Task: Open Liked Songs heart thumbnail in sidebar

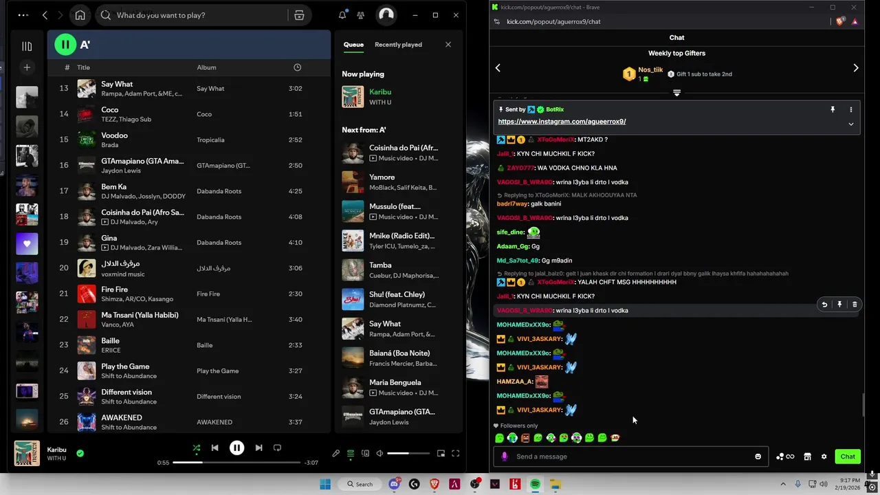Action: (27, 243)
